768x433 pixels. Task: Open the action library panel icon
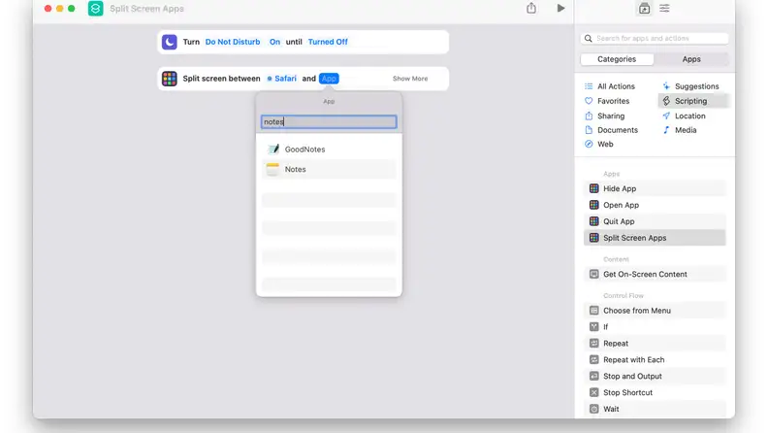pyautogui.click(x=644, y=8)
